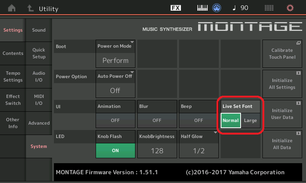306x183 pixels.
Task: Open the Power on Mode dropdown
Action: (x=115, y=53)
